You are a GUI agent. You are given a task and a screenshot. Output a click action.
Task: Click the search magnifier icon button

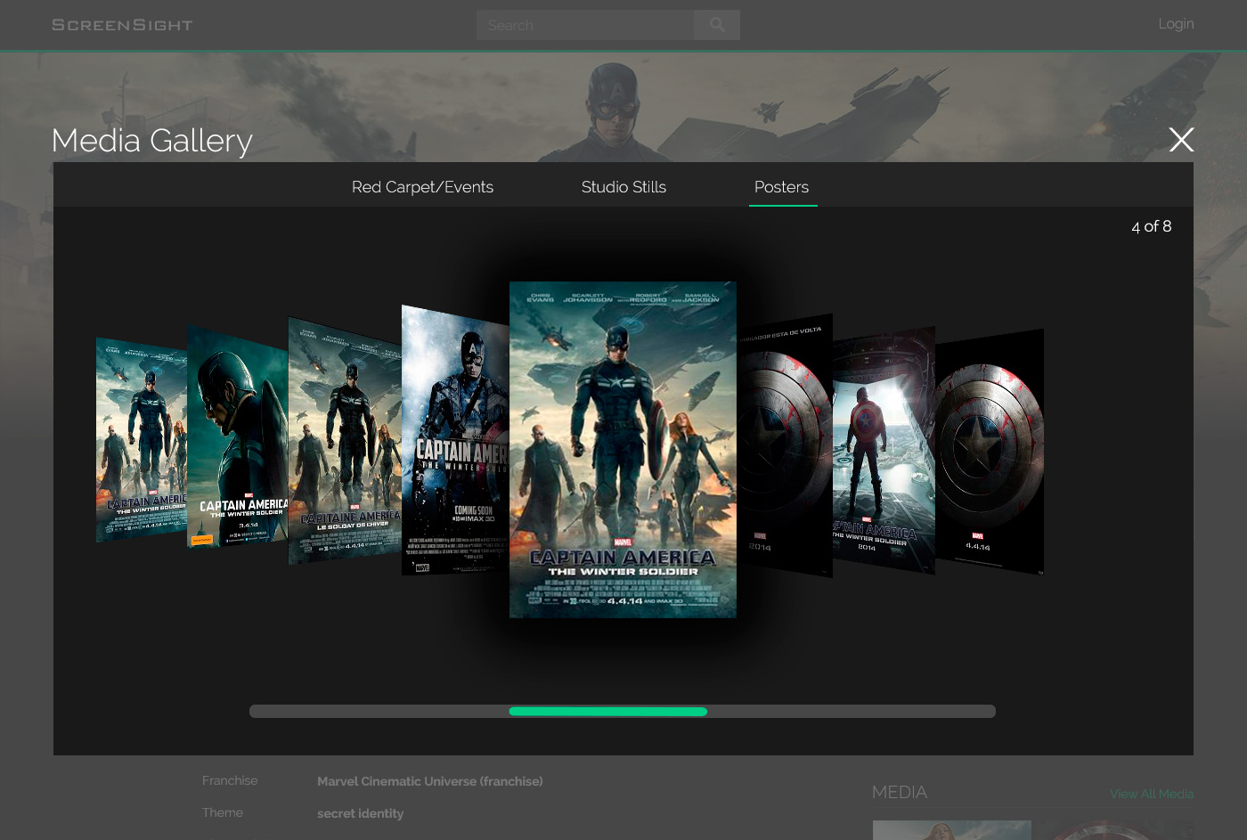pos(717,25)
